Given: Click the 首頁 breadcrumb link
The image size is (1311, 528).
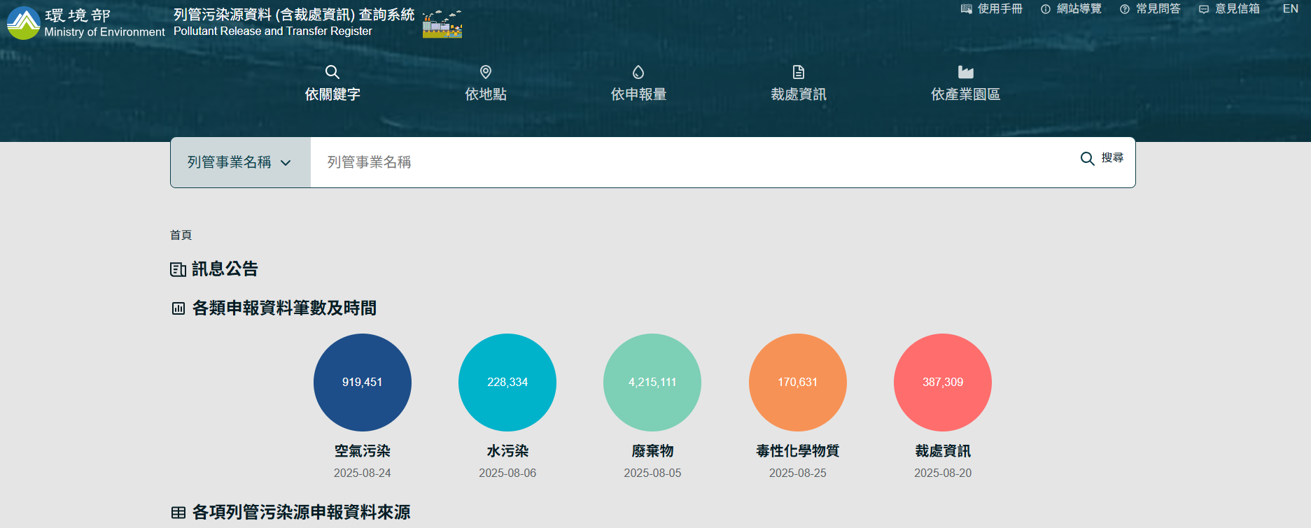Looking at the screenshot, I should tap(181, 235).
